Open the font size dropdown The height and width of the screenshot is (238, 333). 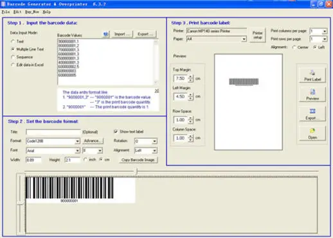[100, 151]
